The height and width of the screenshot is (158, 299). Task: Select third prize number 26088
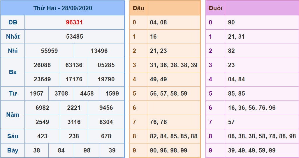pos(42,65)
